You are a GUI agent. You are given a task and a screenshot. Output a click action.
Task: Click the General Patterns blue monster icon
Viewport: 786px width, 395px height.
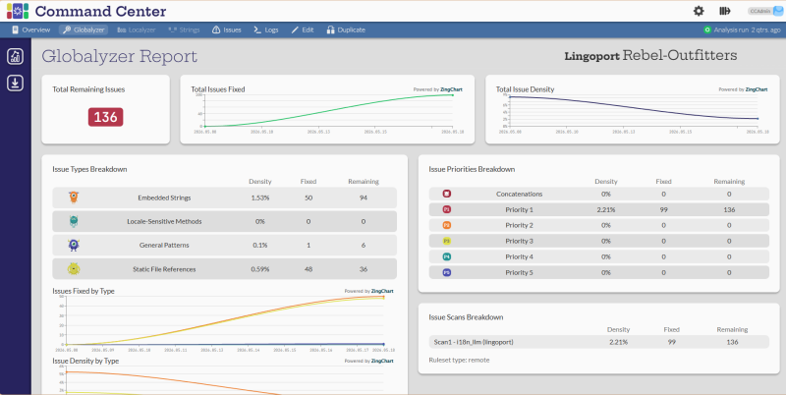(74, 245)
